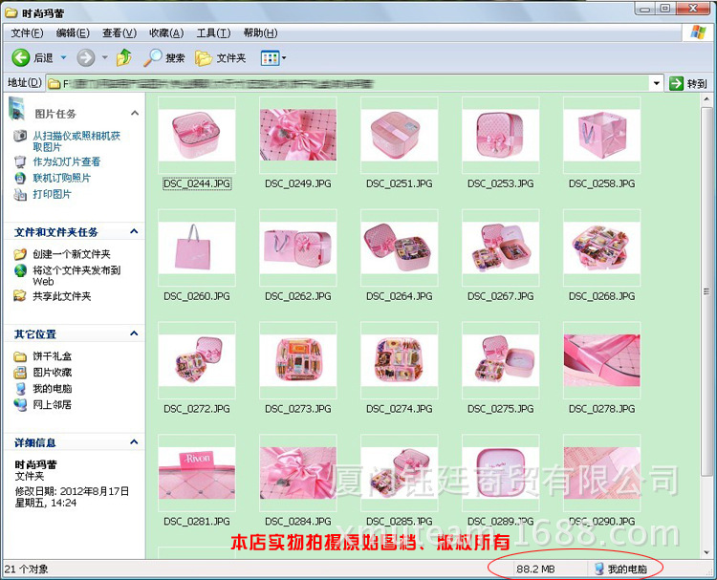
Task: Select thumbnail DSC_0268.JPG
Action: (x=601, y=247)
